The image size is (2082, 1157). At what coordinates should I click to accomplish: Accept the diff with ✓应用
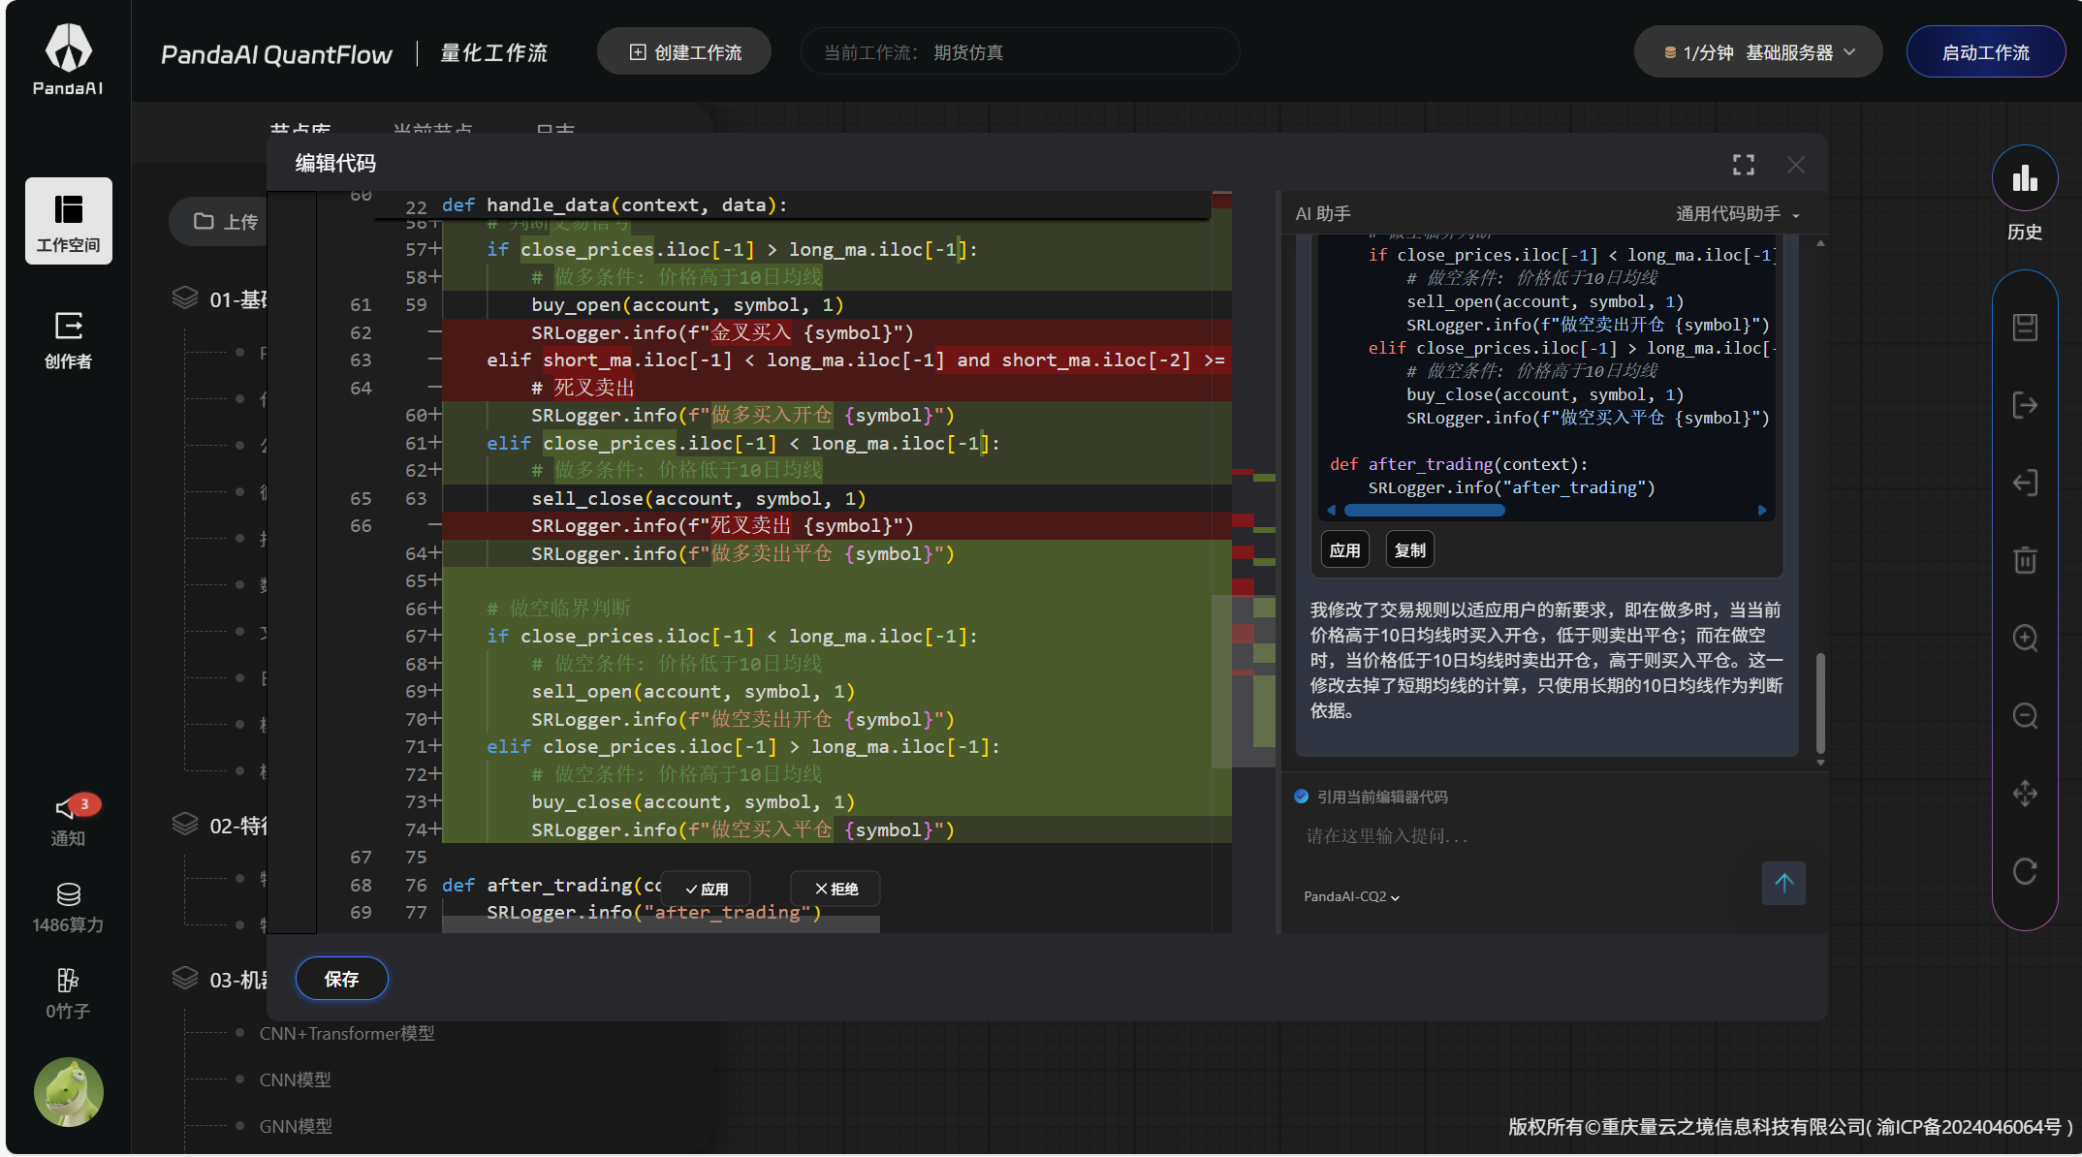point(707,889)
